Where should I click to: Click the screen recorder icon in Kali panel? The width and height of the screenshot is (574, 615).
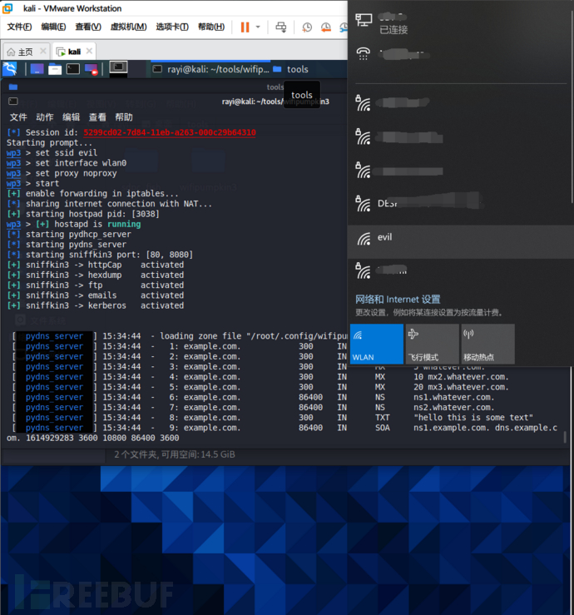point(91,69)
